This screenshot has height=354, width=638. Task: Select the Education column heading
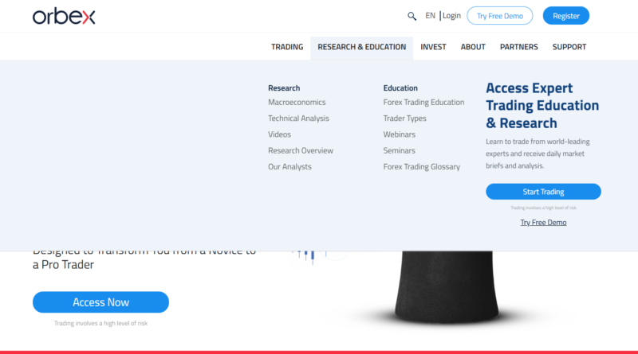tap(400, 88)
